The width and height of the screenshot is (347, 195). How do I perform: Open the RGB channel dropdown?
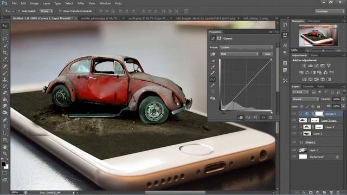[239, 54]
